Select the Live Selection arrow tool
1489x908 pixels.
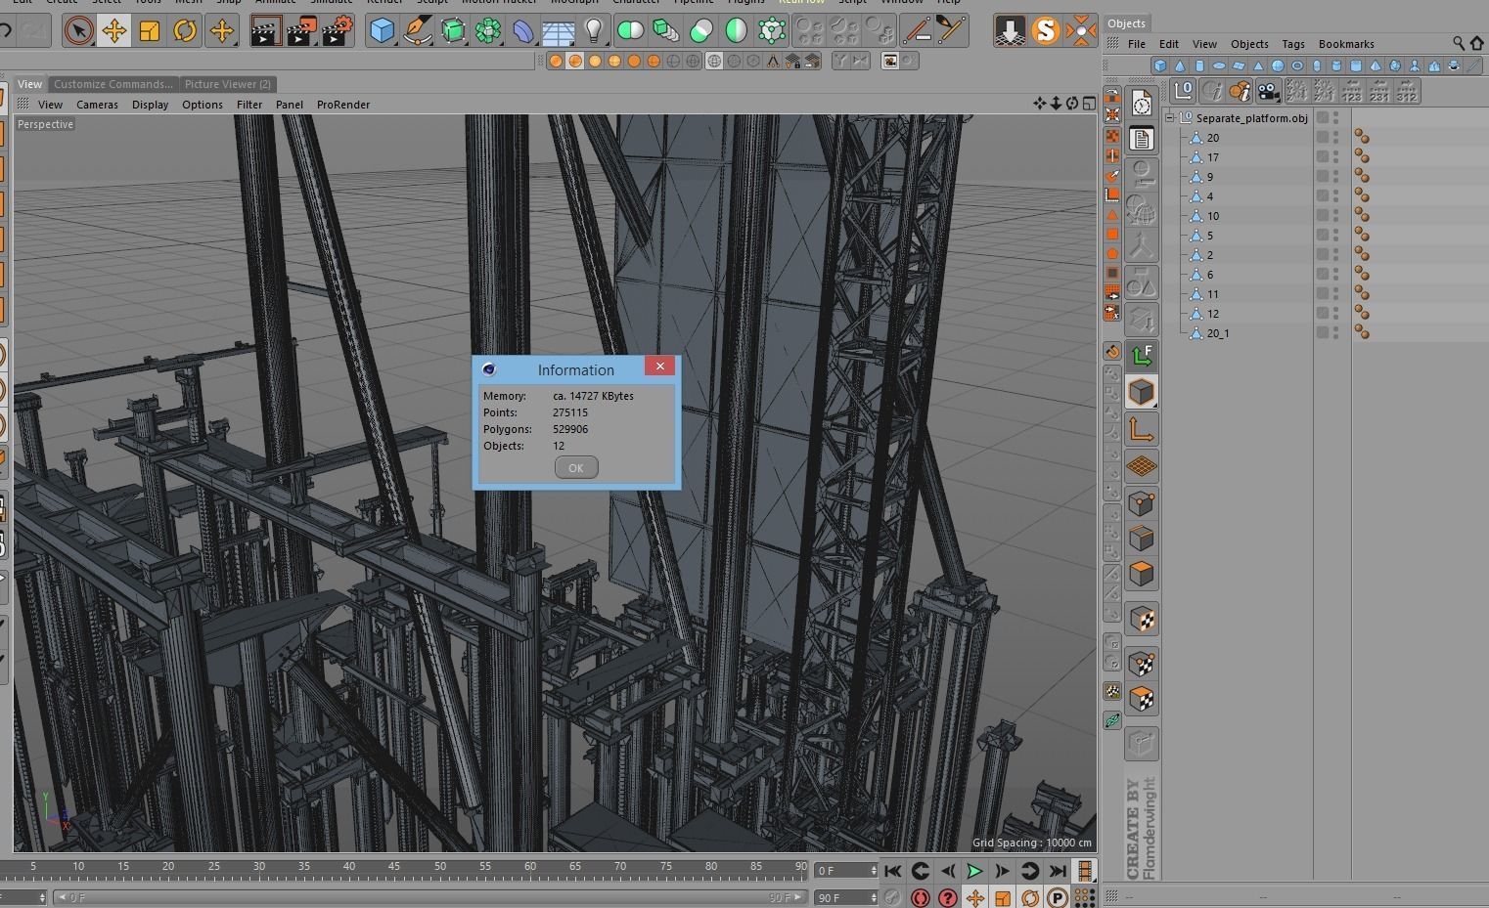click(78, 30)
